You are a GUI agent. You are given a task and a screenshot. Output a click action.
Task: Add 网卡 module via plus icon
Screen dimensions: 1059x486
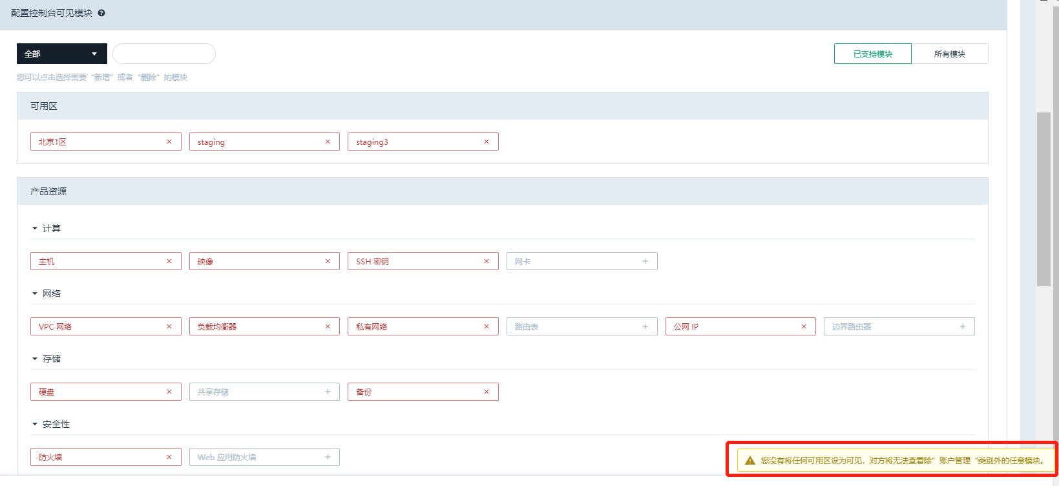coord(645,261)
